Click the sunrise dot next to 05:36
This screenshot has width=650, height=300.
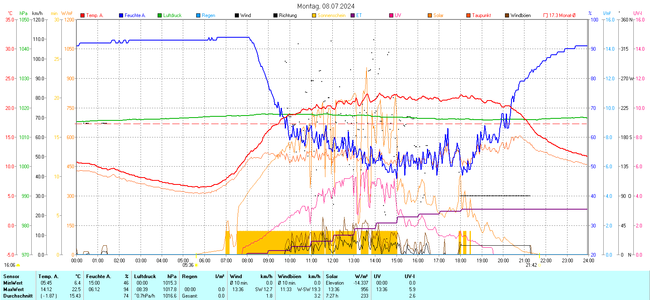[196, 265]
